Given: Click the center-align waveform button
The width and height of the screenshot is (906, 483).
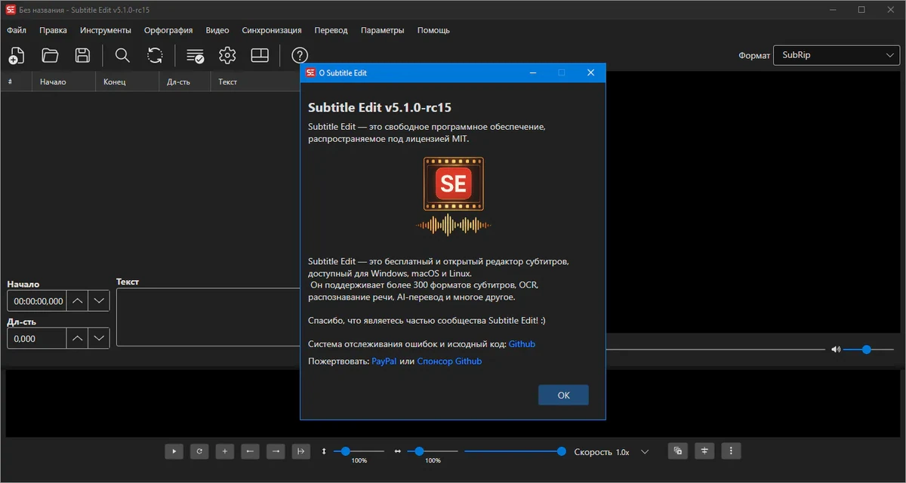Looking at the screenshot, I should (704, 451).
